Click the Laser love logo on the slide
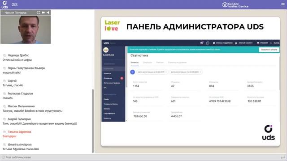 pyautogui.click(x=112, y=25)
